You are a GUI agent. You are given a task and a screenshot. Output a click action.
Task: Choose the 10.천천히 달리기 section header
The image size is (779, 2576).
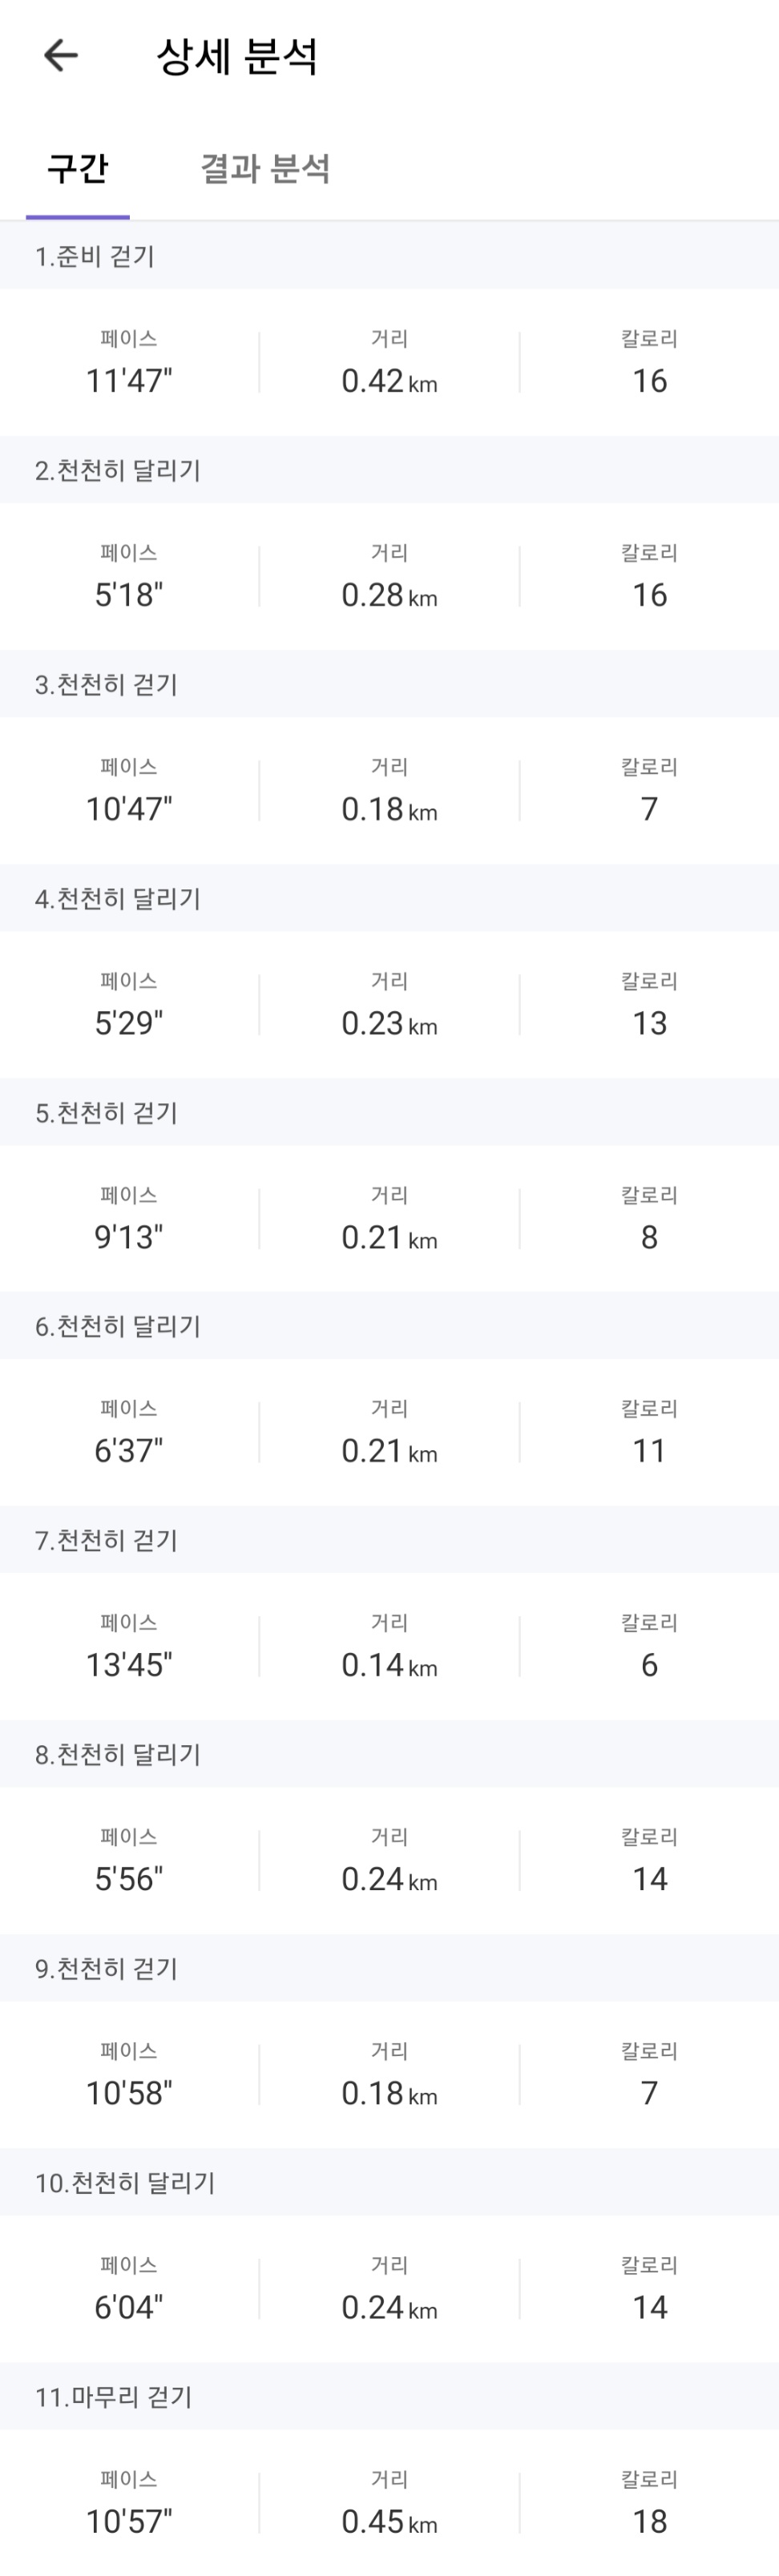[389, 2182]
